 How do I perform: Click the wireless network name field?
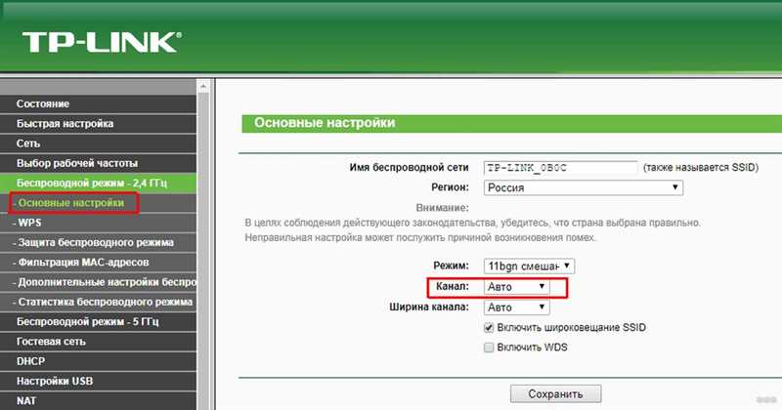[560, 168]
